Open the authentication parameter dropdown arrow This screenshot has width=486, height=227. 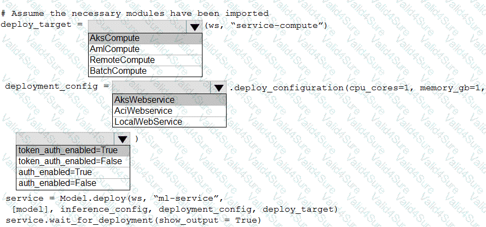click(x=123, y=139)
